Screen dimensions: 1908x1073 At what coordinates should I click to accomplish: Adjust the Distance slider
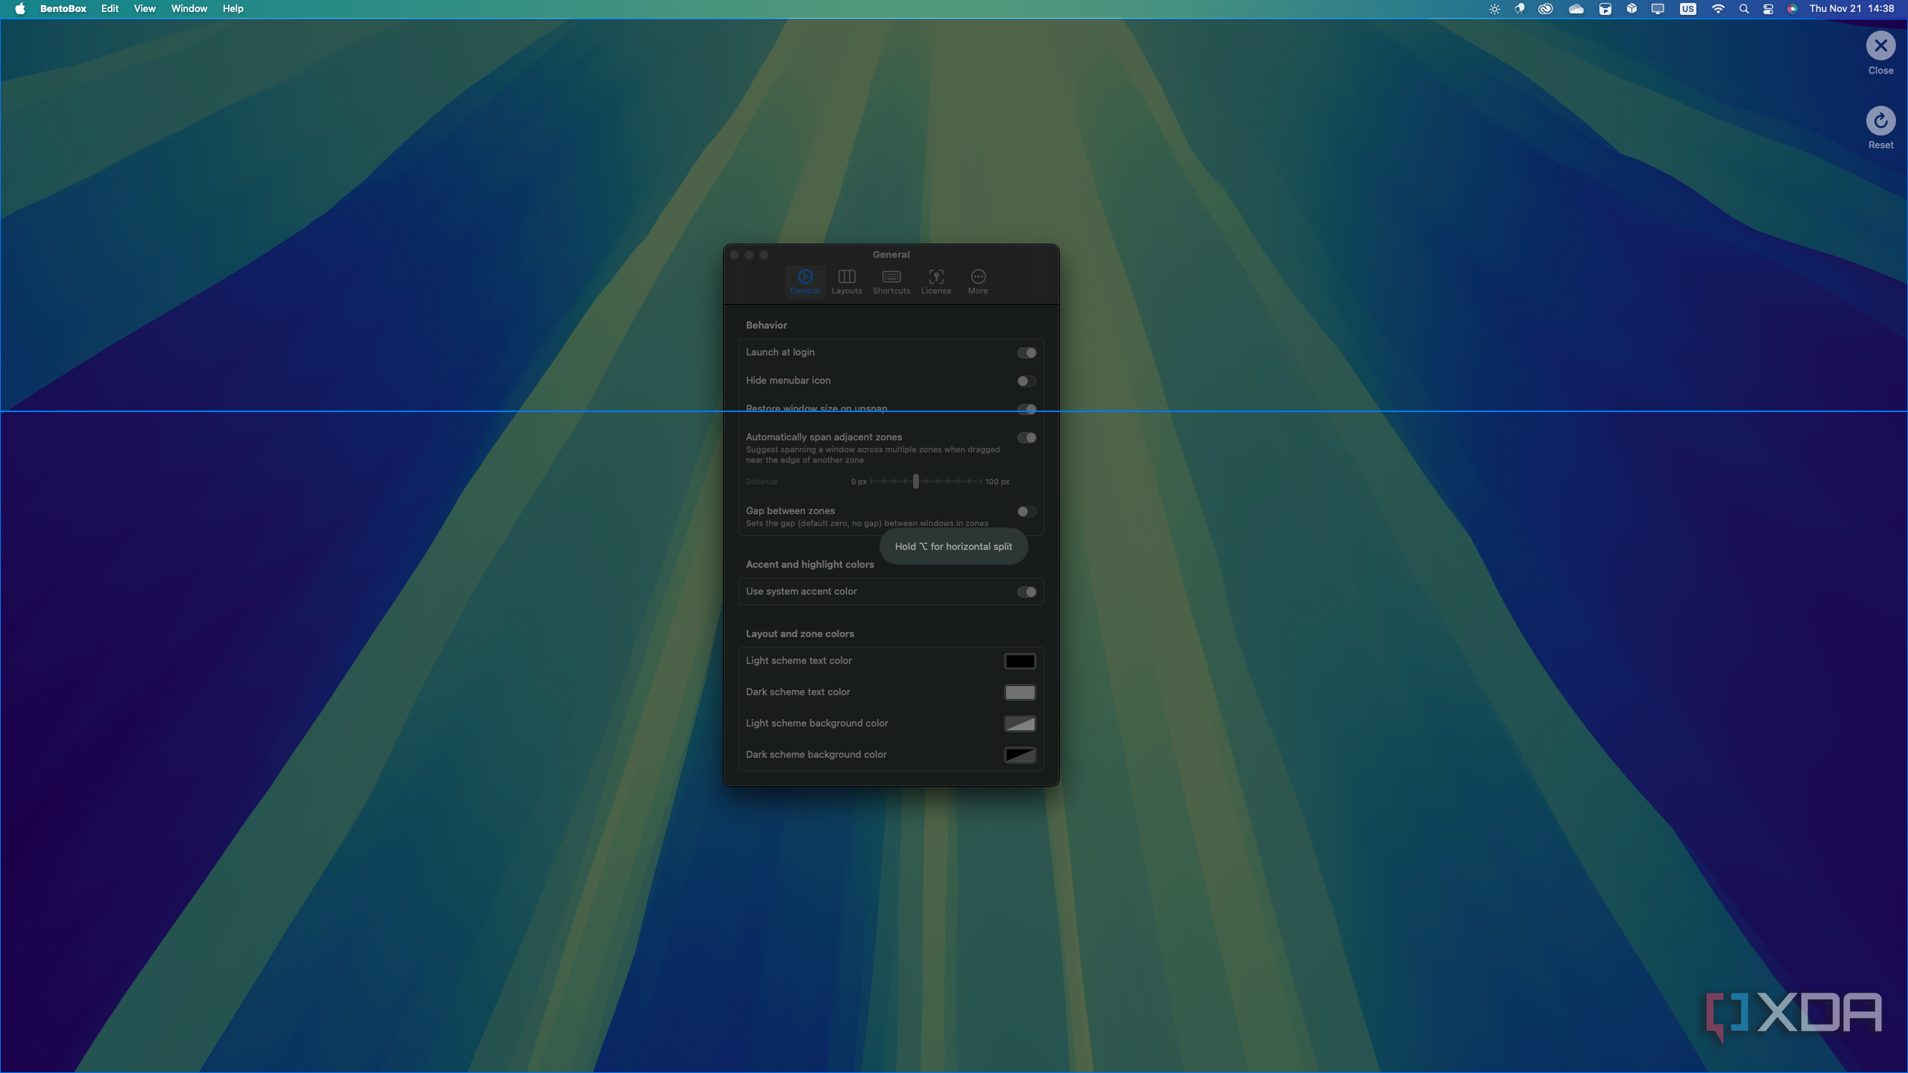pos(914,481)
